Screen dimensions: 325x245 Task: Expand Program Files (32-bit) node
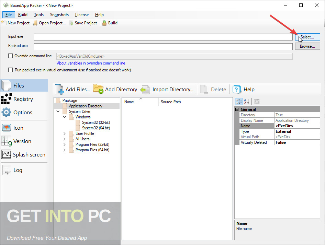[65, 144]
